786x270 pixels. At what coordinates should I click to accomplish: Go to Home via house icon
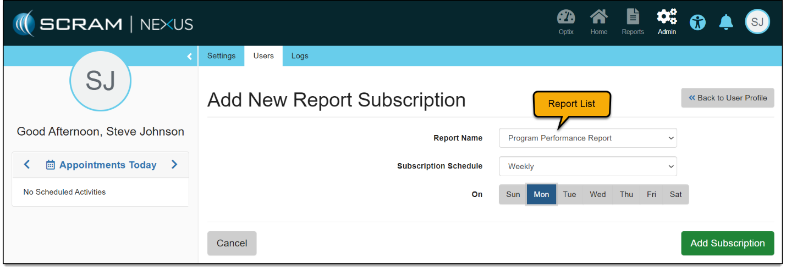(598, 18)
